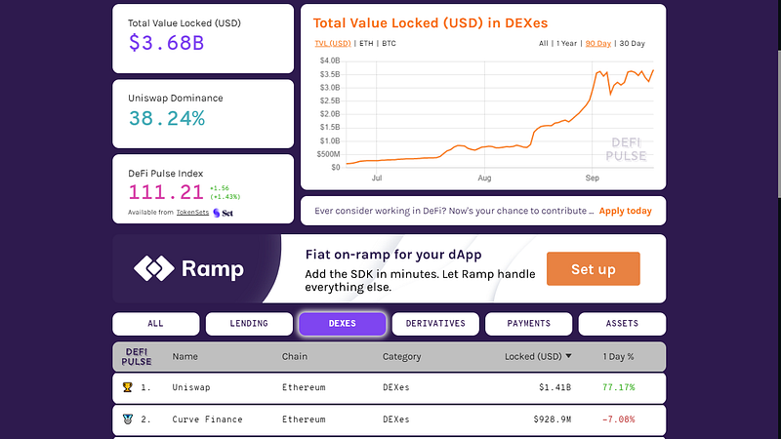Show the All time chart range
Viewport: 781px width, 439px height.
[x=544, y=43]
